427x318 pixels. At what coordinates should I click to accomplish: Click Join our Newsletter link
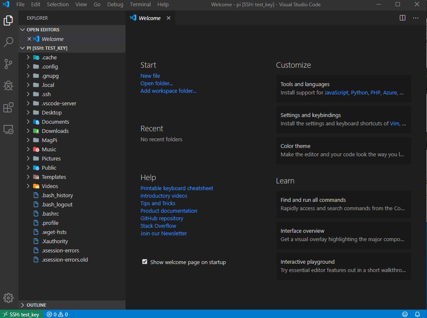point(164,234)
